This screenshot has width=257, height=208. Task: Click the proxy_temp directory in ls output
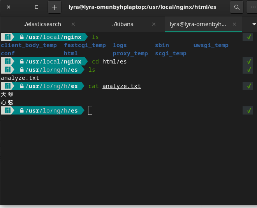click(130, 53)
